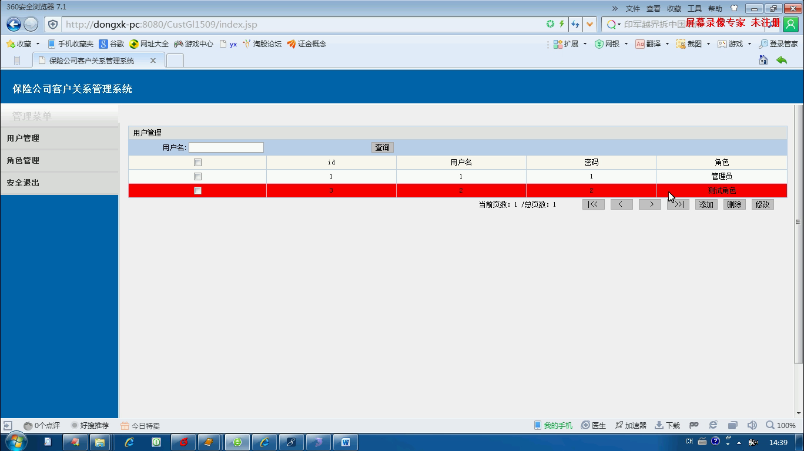
Task: Open a new blank tab
Action: pos(175,60)
